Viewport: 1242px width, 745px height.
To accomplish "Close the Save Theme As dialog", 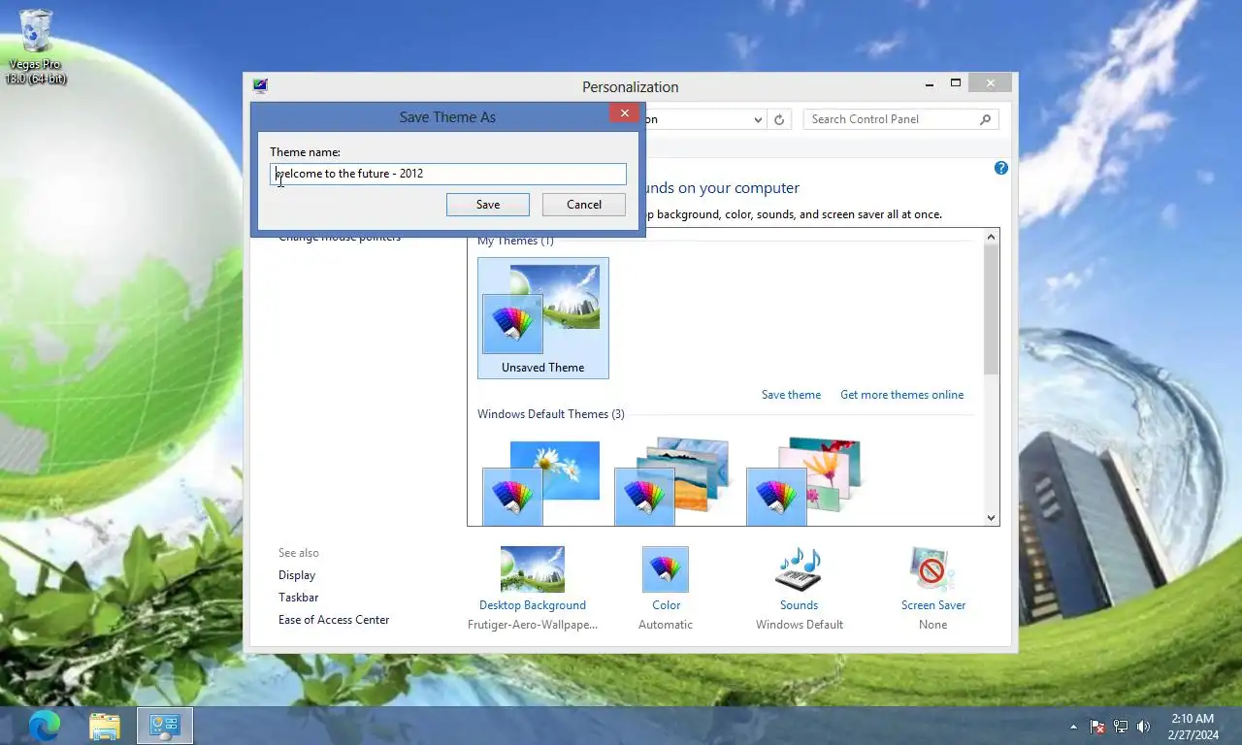I will point(625,113).
